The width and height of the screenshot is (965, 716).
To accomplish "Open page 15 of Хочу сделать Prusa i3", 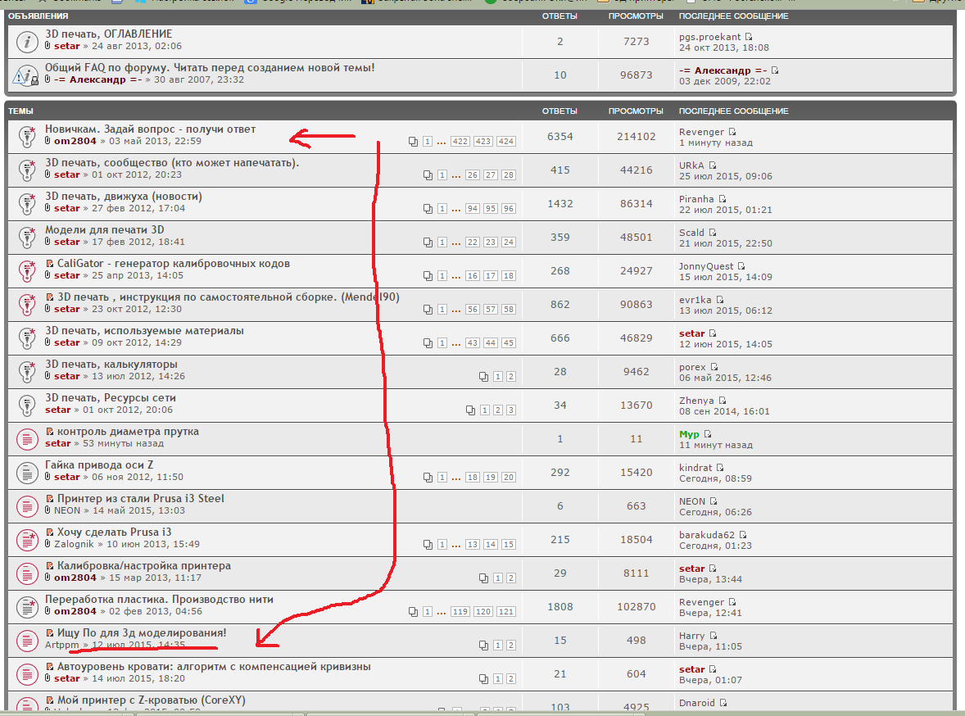I will coord(509,545).
